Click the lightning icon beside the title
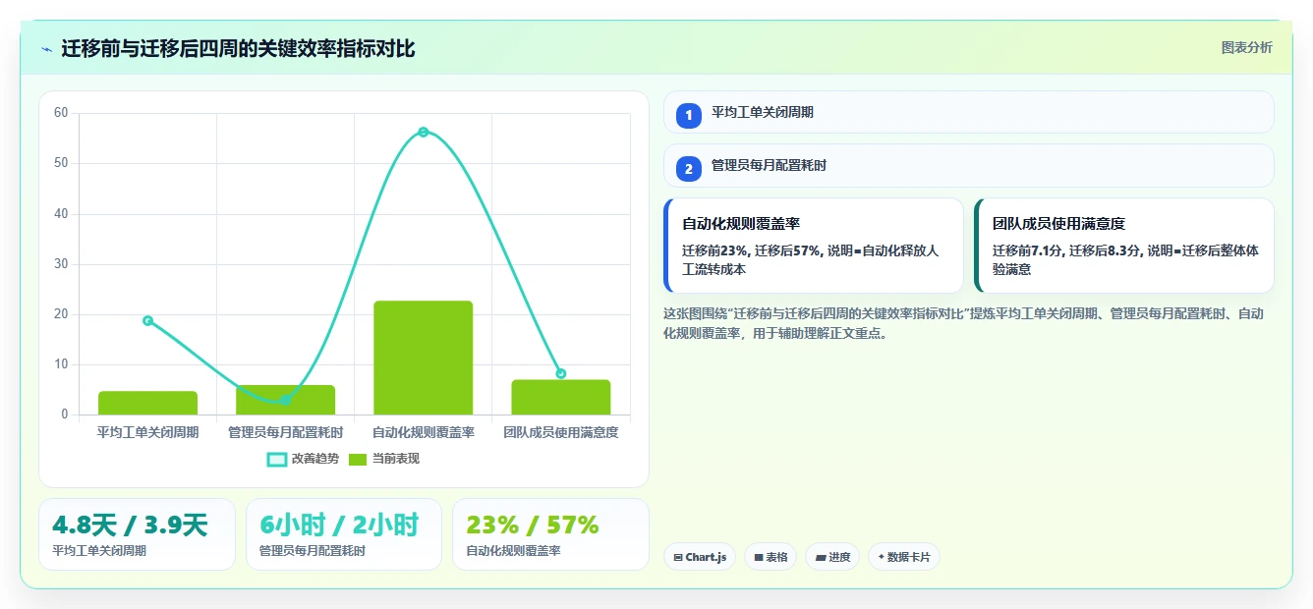 coord(47,49)
